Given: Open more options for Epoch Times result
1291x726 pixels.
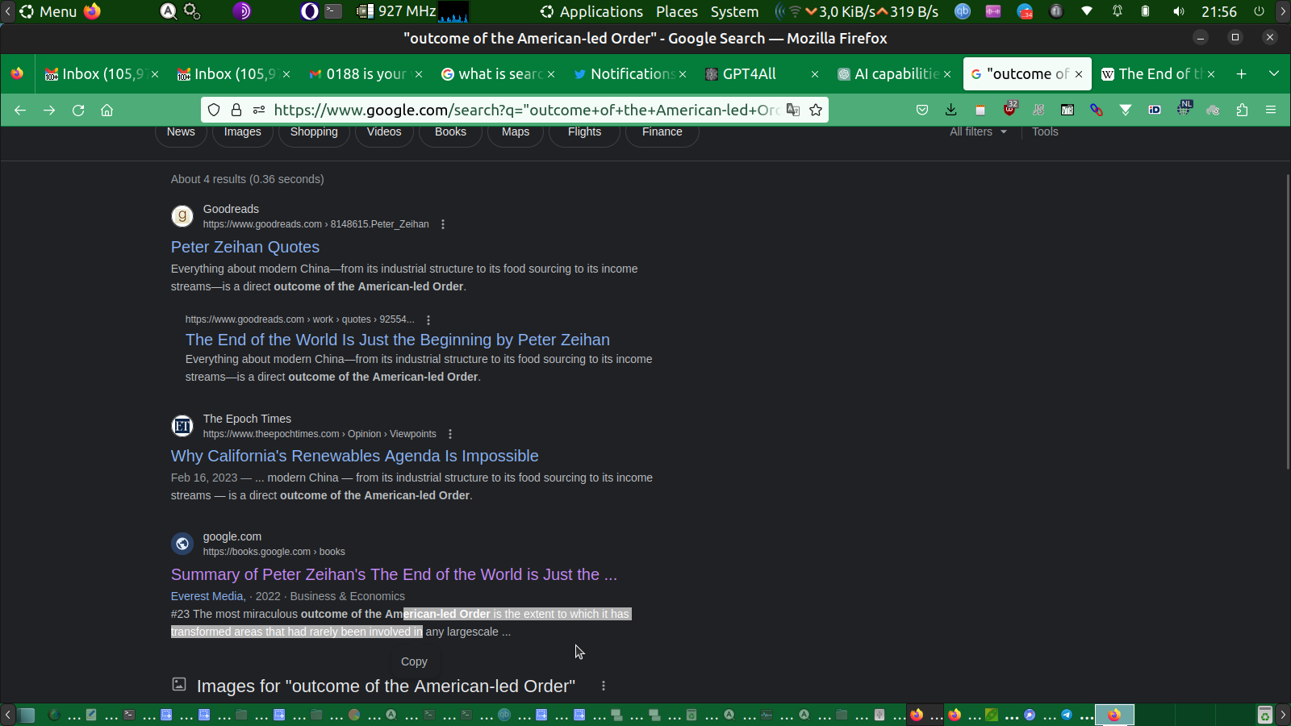Looking at the screenshot, I should point(450,434).
